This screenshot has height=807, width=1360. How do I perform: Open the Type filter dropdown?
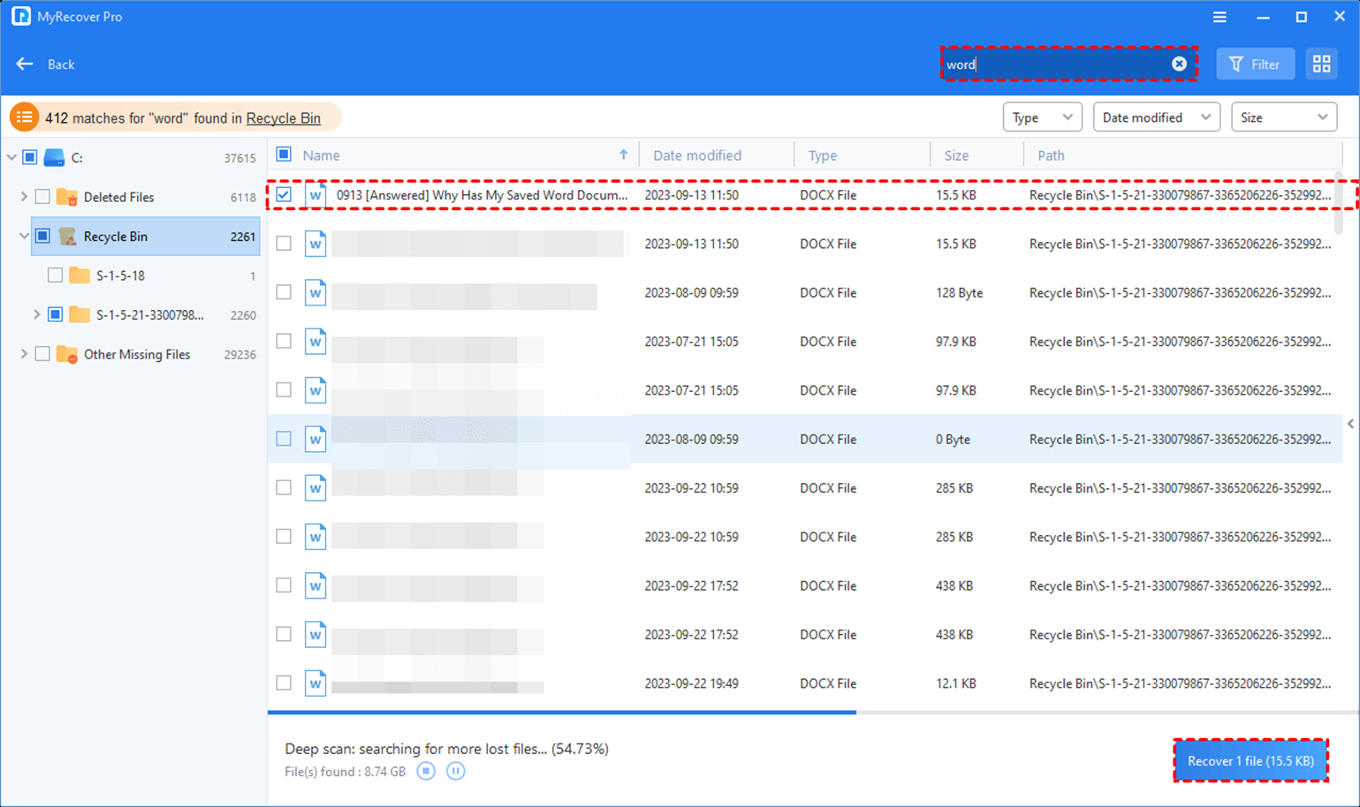(1042, 117)
